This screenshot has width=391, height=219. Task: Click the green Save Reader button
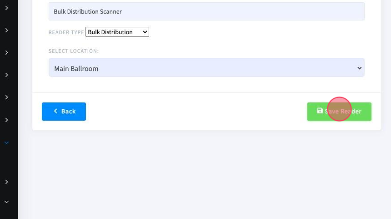pyautogui.click(x=339, y=112)
